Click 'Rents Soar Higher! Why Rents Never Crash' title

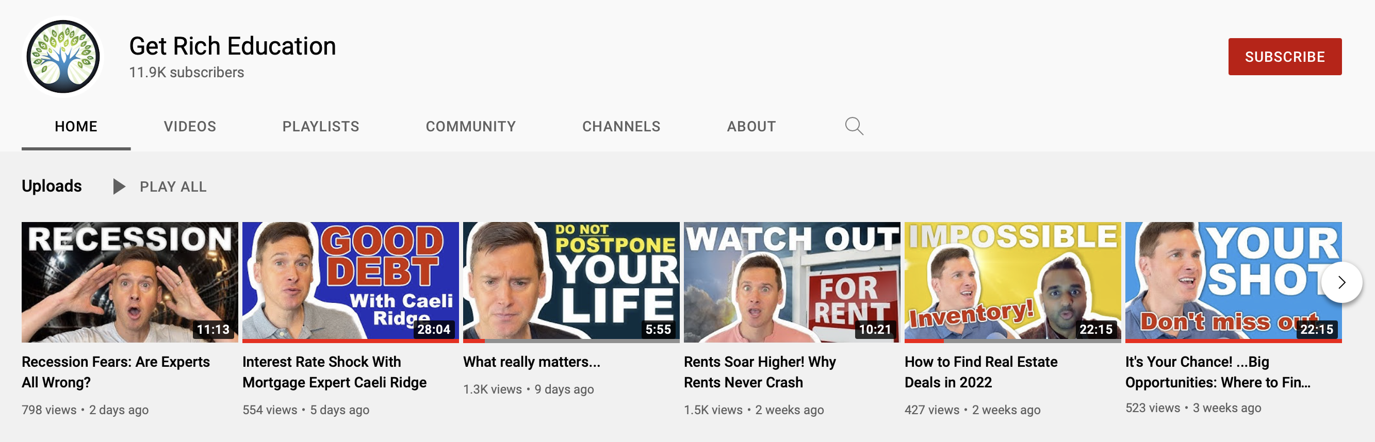[x=759, y=371]
